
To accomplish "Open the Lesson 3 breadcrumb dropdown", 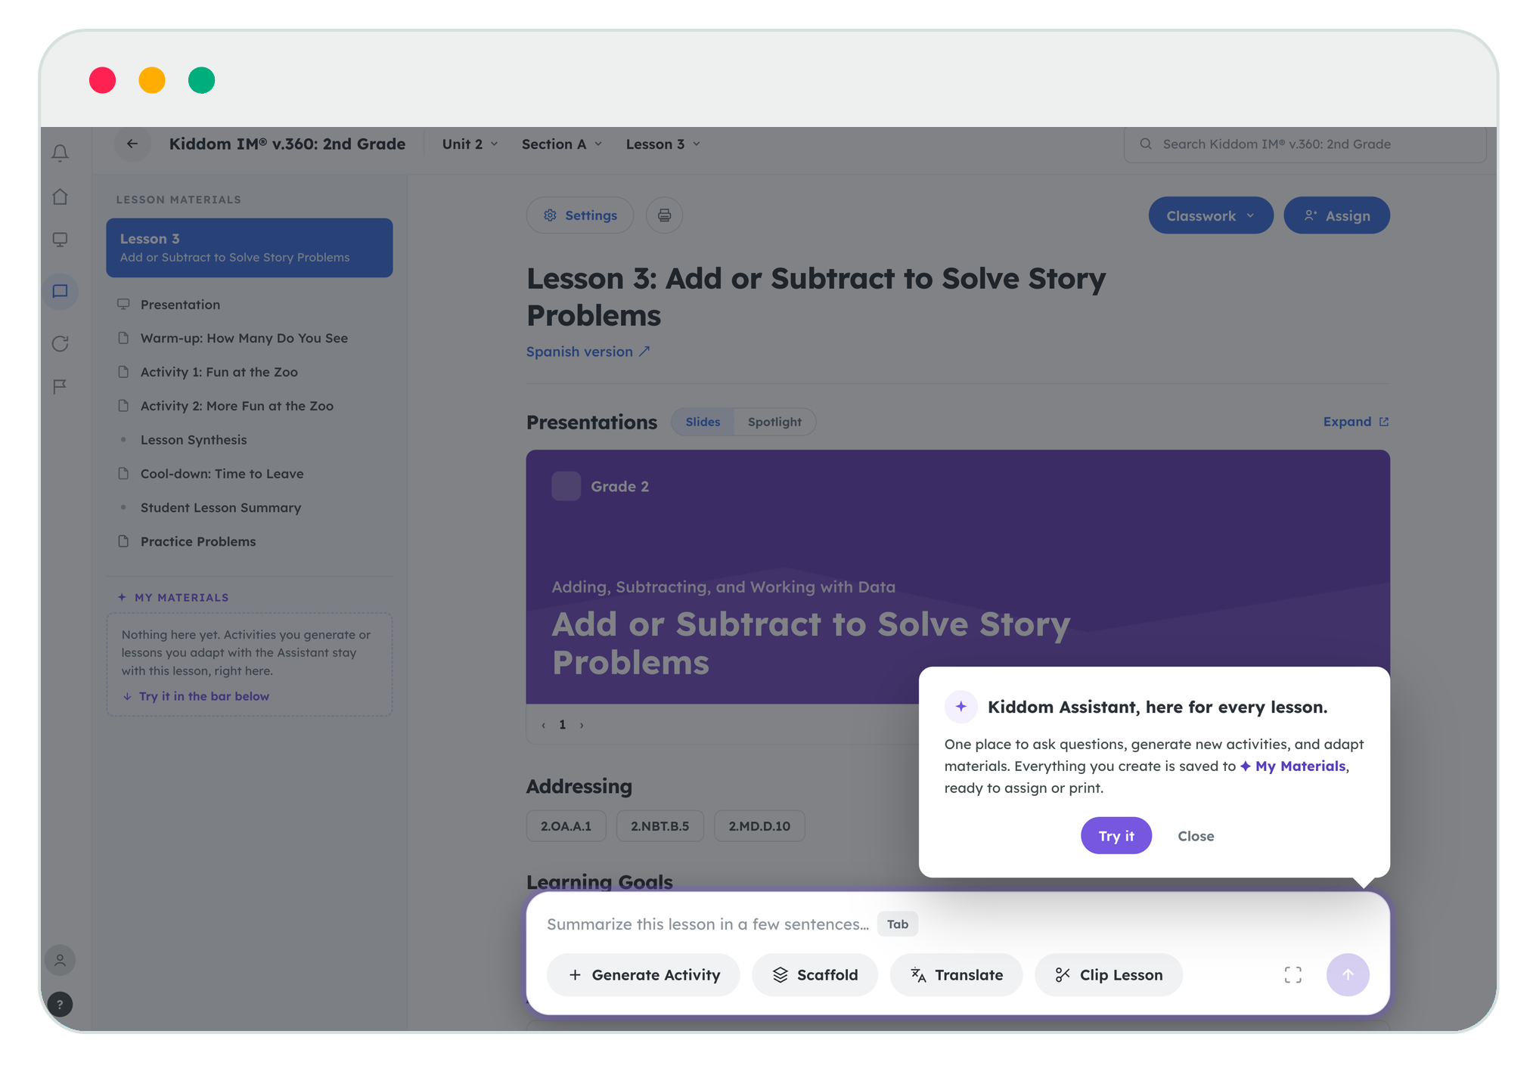I will coord(663,144).
